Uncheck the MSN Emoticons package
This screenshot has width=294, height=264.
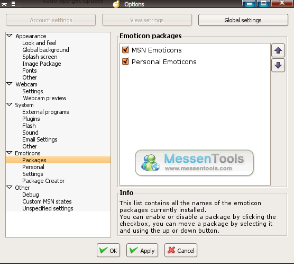coord(125,50)
